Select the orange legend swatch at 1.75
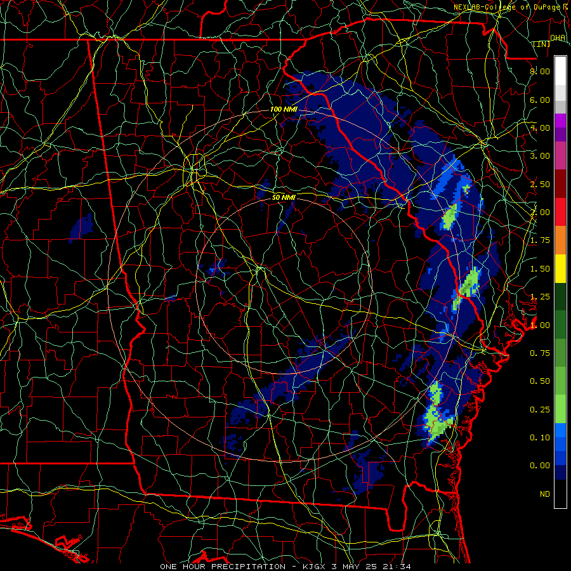This screenshot has height=571, width=571. coord(560,240)
